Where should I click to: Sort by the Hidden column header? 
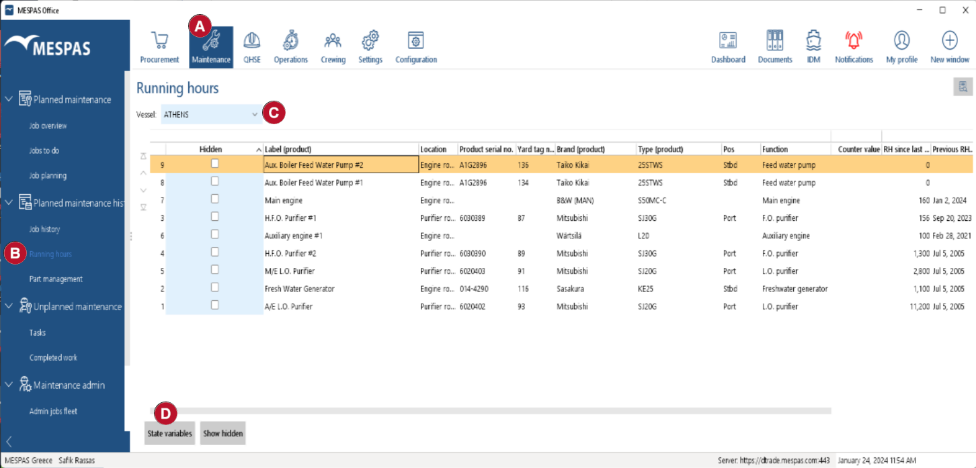(x=214, y=149)
